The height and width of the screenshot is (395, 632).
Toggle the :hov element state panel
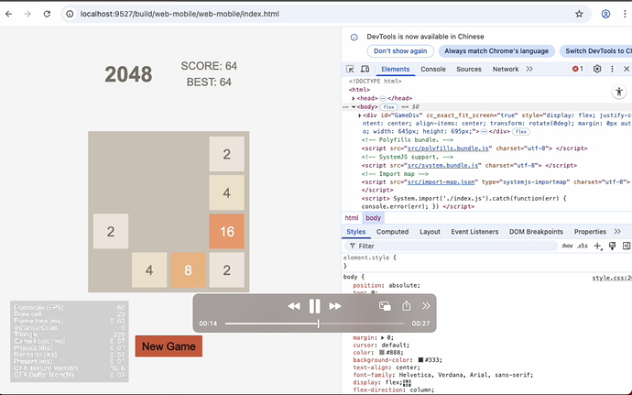[567, 246]
